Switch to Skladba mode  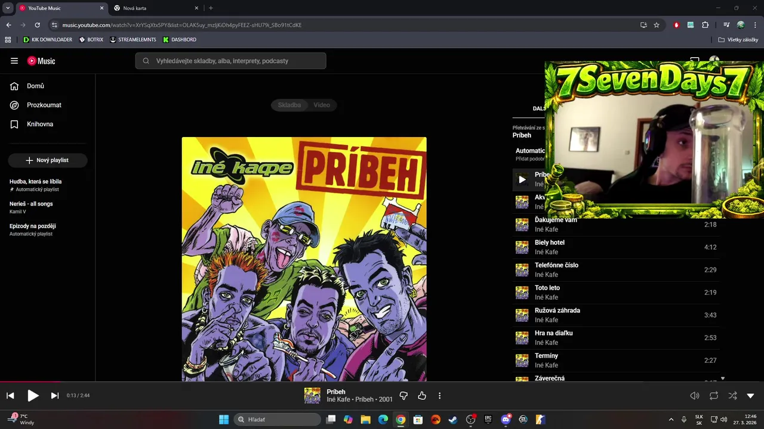coord(289,105)
